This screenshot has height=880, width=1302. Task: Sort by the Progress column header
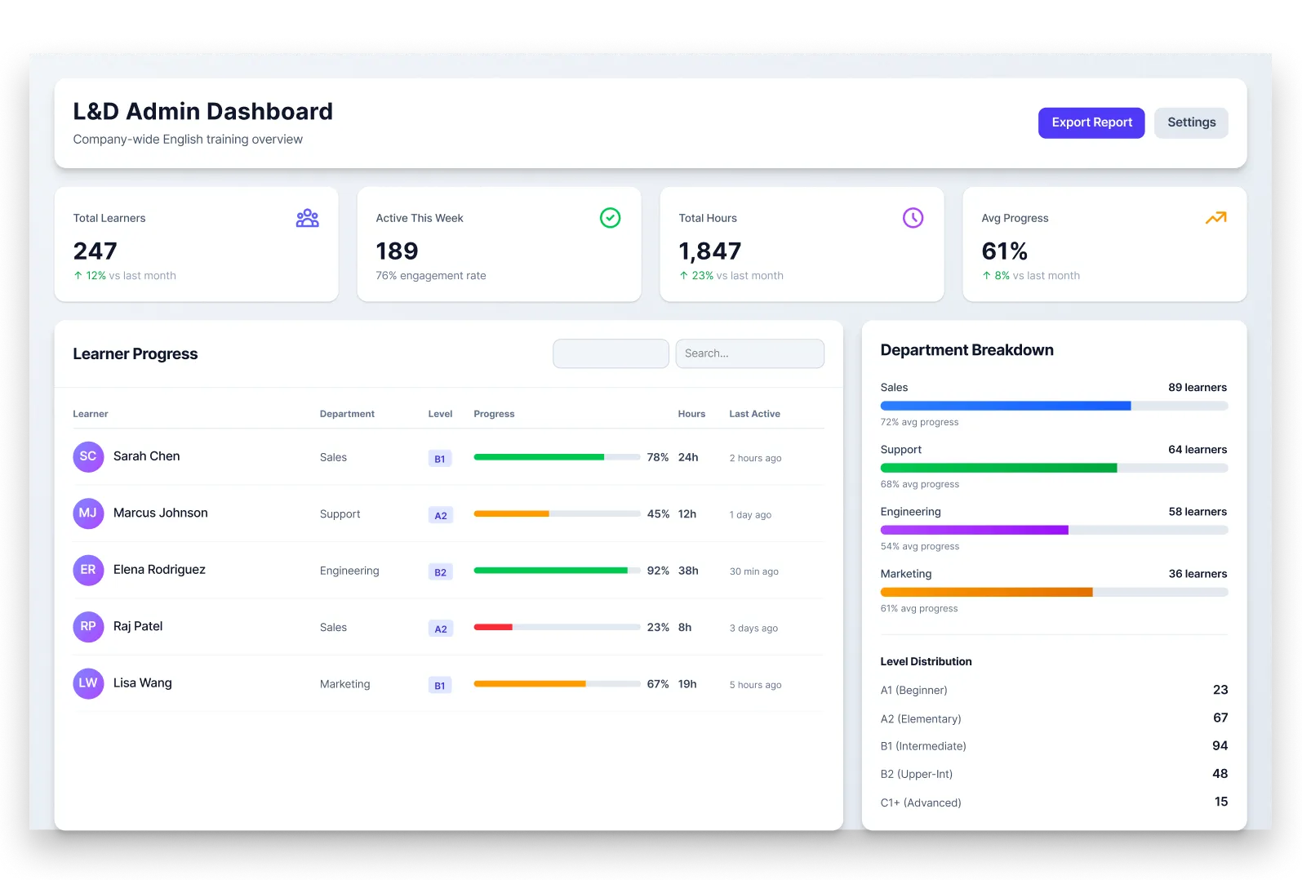coord(494,414)
